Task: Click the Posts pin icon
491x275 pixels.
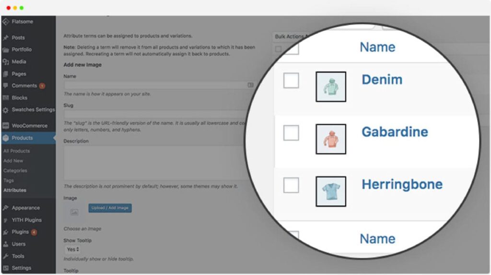Action: tap(6, 37)
